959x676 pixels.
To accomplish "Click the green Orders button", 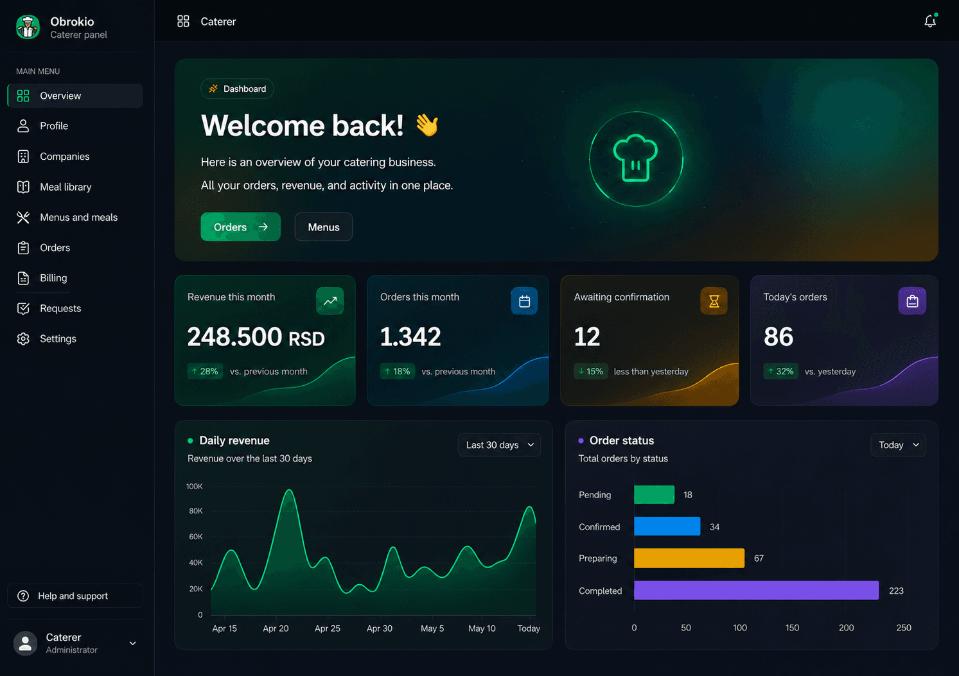I will [240, 227].
